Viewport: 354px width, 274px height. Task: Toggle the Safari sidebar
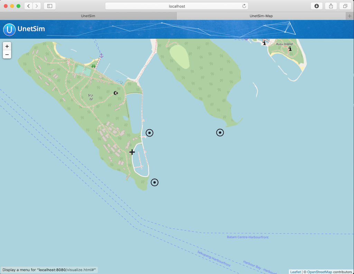50,6
